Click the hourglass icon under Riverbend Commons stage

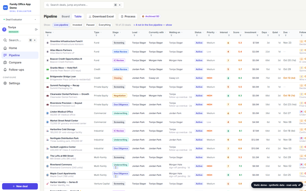click(116, 168)
